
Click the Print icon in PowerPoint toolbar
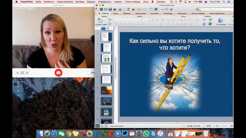pyautogui.click(x=115, y=9)
